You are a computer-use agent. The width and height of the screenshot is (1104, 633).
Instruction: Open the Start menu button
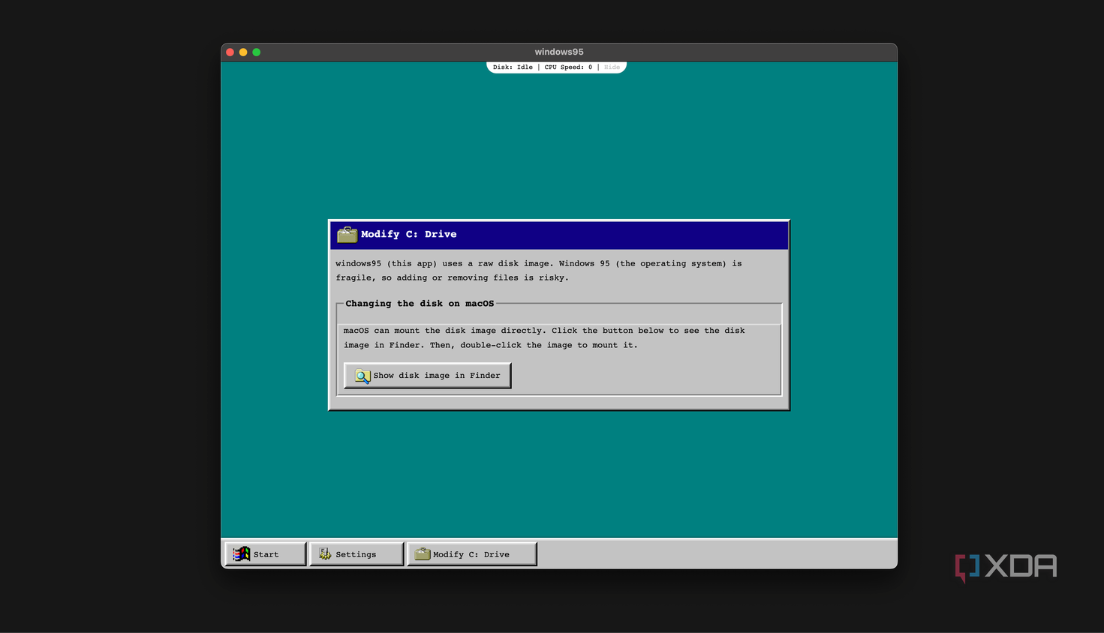point(266,554)
